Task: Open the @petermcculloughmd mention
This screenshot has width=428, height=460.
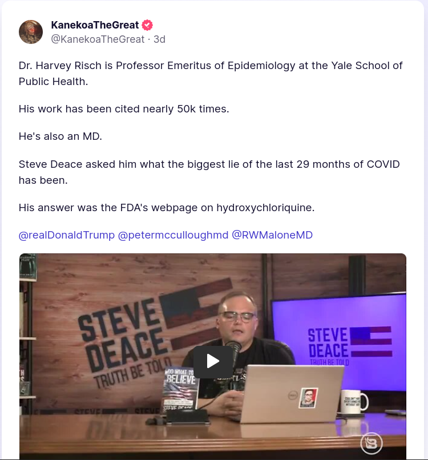Action: click(173, 235)
